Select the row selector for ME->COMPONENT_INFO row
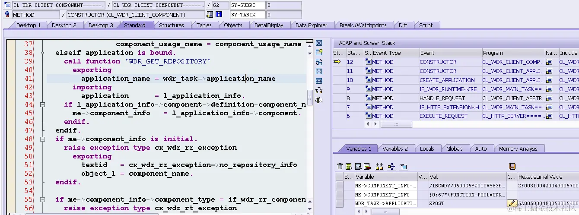The image size is (579, 215). [x=340, y=195]
